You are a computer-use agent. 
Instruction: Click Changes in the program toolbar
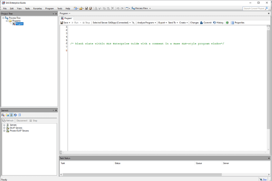(194, 23)
